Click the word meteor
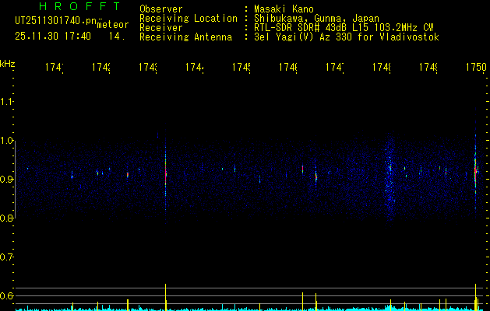The image size is (490, 311). click(113, 25)
